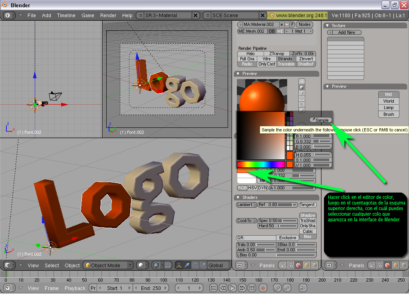
Task: Jump to timeline start frame
Action: point(213,288)
